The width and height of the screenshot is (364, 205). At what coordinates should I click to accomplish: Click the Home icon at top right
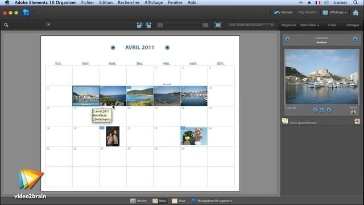click(x=355, y=13)
